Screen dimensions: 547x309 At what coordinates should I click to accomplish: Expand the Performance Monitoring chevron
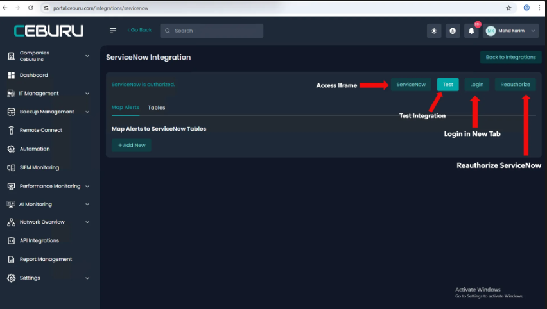87,187
